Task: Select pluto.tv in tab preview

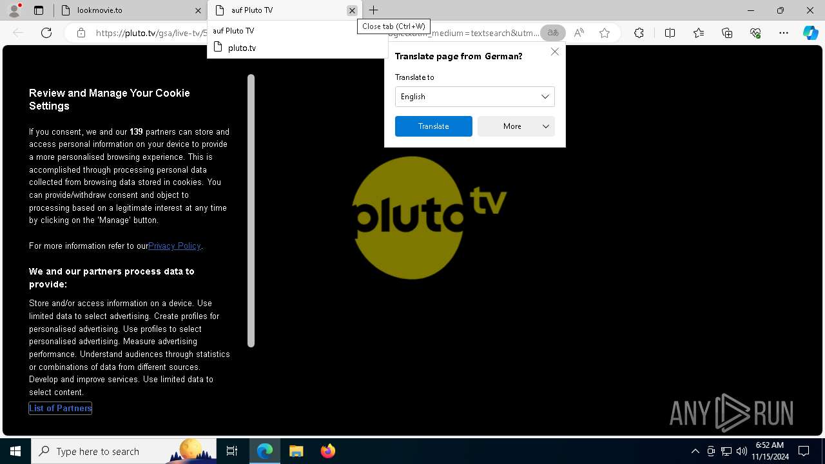Action: pos(242,48)
